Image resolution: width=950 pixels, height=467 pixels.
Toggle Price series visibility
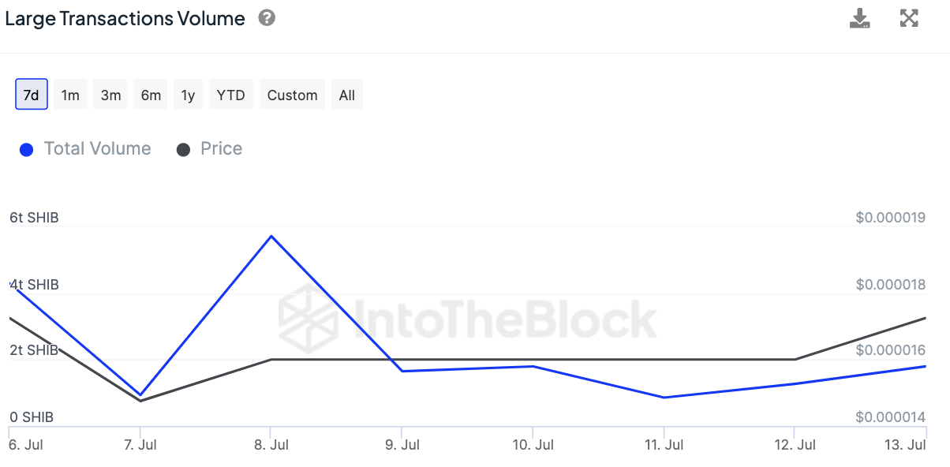click(221, 149)
